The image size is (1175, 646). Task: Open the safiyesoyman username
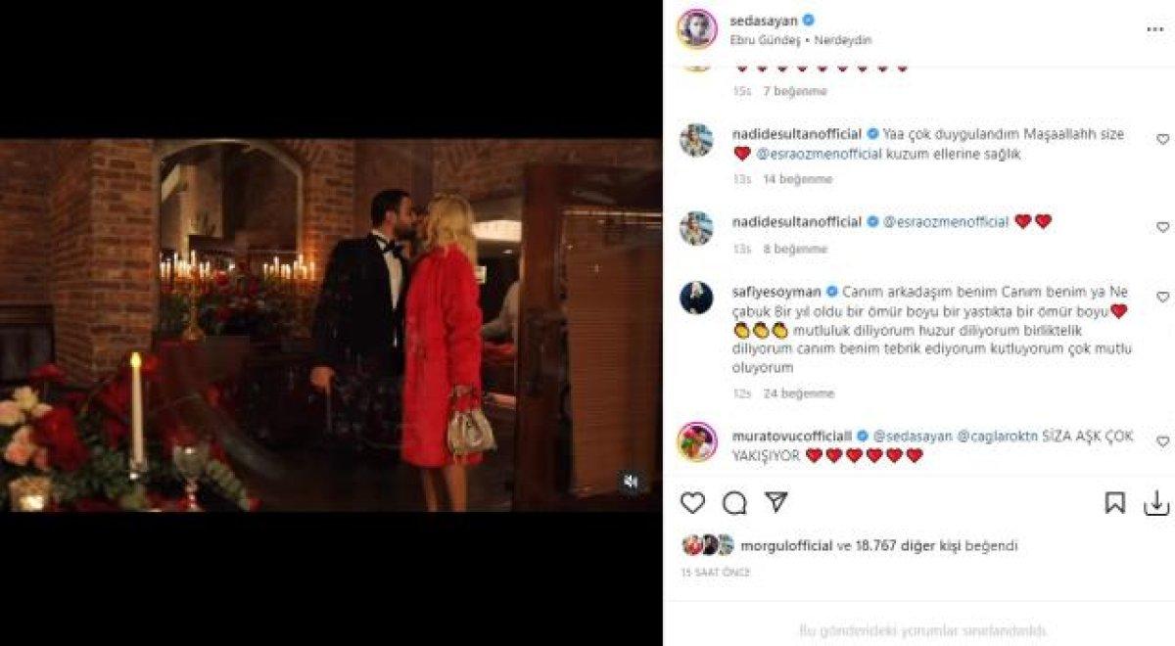pos(779,291)
